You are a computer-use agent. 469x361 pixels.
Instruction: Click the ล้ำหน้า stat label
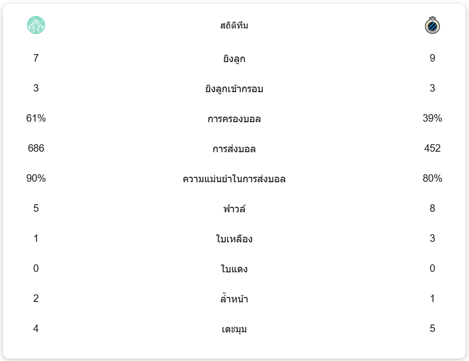(234, 299)
